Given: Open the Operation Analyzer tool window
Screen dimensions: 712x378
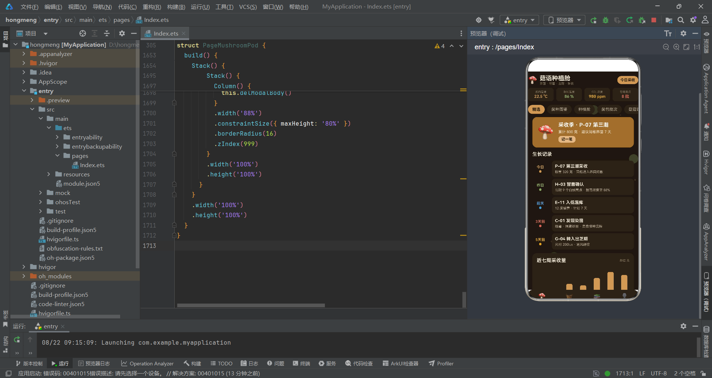Looking at the screenshot, I should (x=147, y=364).
